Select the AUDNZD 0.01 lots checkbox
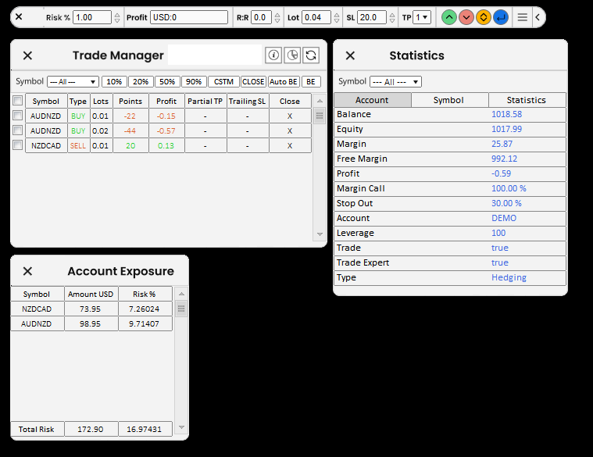The image size is (593, 457). coord(17,116)
